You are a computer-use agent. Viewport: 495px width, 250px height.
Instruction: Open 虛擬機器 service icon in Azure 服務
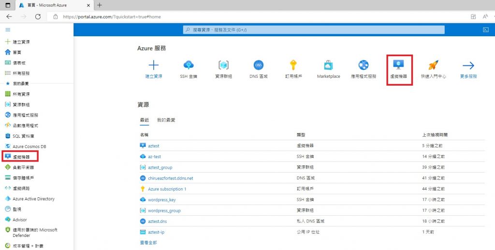(398, 65)
